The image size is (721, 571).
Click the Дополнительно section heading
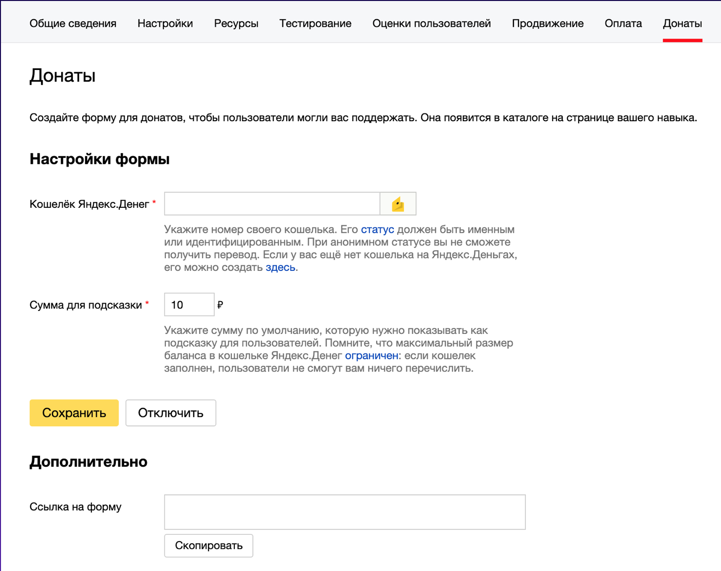pos(89,461)
